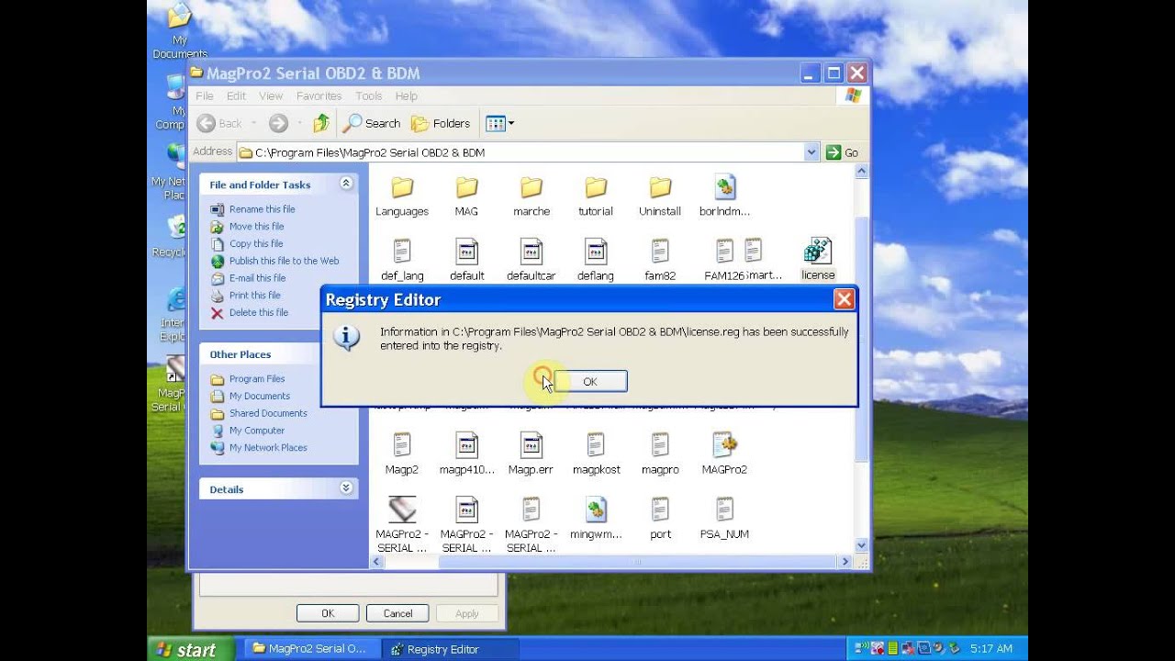Click the Up folder toolbar icon
The width and height of the screenshot is (1175, 661).
(321, 123)
